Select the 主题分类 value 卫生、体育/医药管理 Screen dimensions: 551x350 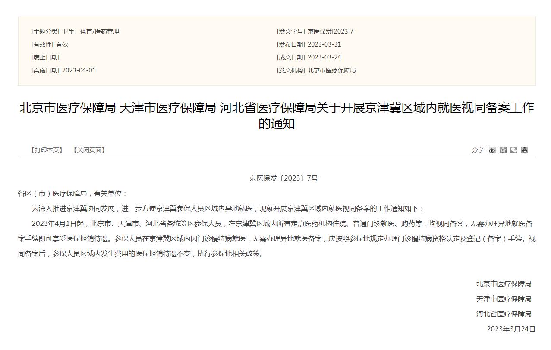(91, 31)
